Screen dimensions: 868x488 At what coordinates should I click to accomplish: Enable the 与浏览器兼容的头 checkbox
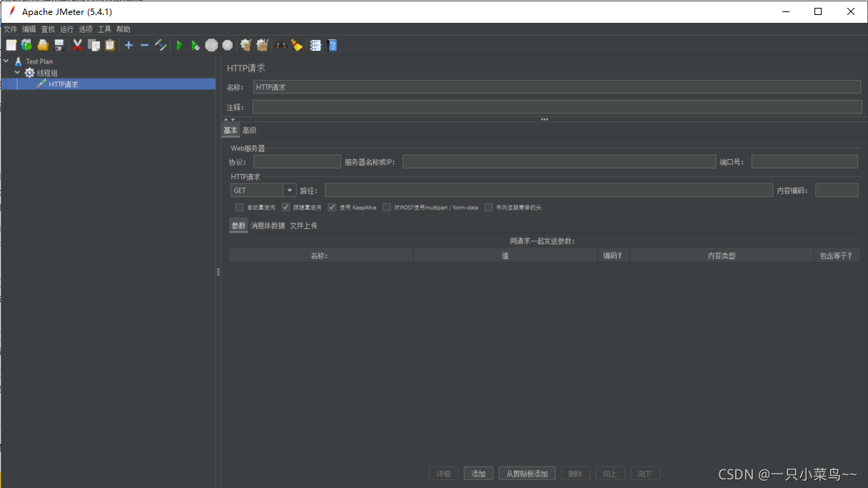click(488, 208)
